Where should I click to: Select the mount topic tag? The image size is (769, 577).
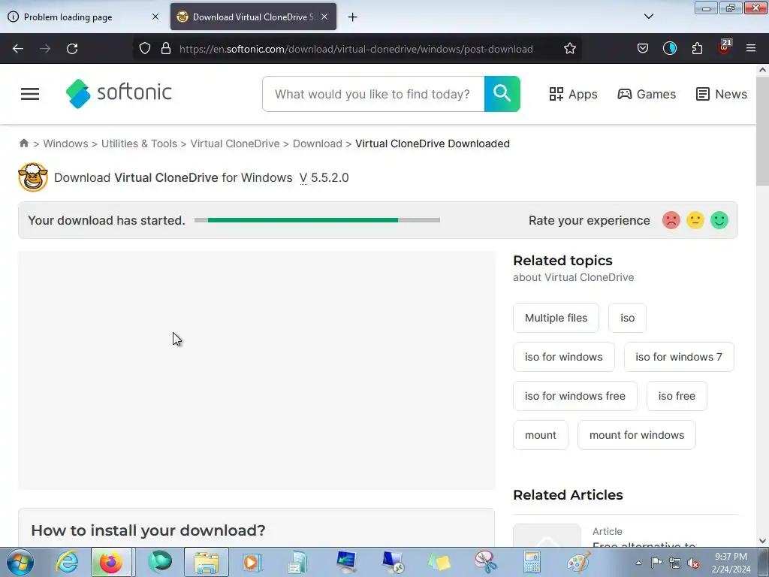(541, 435)
